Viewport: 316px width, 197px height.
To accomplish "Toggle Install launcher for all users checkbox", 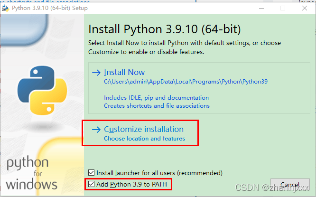I will pyautogui.click(x=91, y=173).
